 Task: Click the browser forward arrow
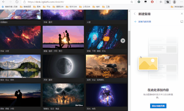coord(10,2)
